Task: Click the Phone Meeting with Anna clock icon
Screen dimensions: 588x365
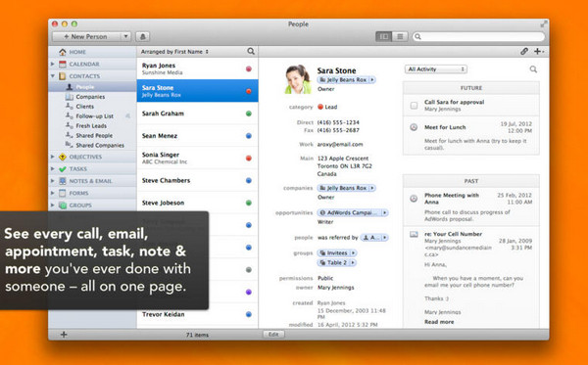Action: (414, 199)
